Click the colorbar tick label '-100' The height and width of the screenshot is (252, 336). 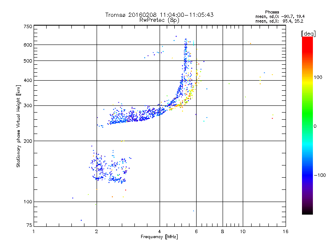click(x=320, y=175)
